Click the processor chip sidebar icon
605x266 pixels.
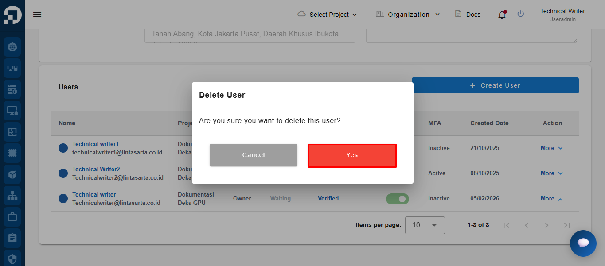[x=12, y=153]
